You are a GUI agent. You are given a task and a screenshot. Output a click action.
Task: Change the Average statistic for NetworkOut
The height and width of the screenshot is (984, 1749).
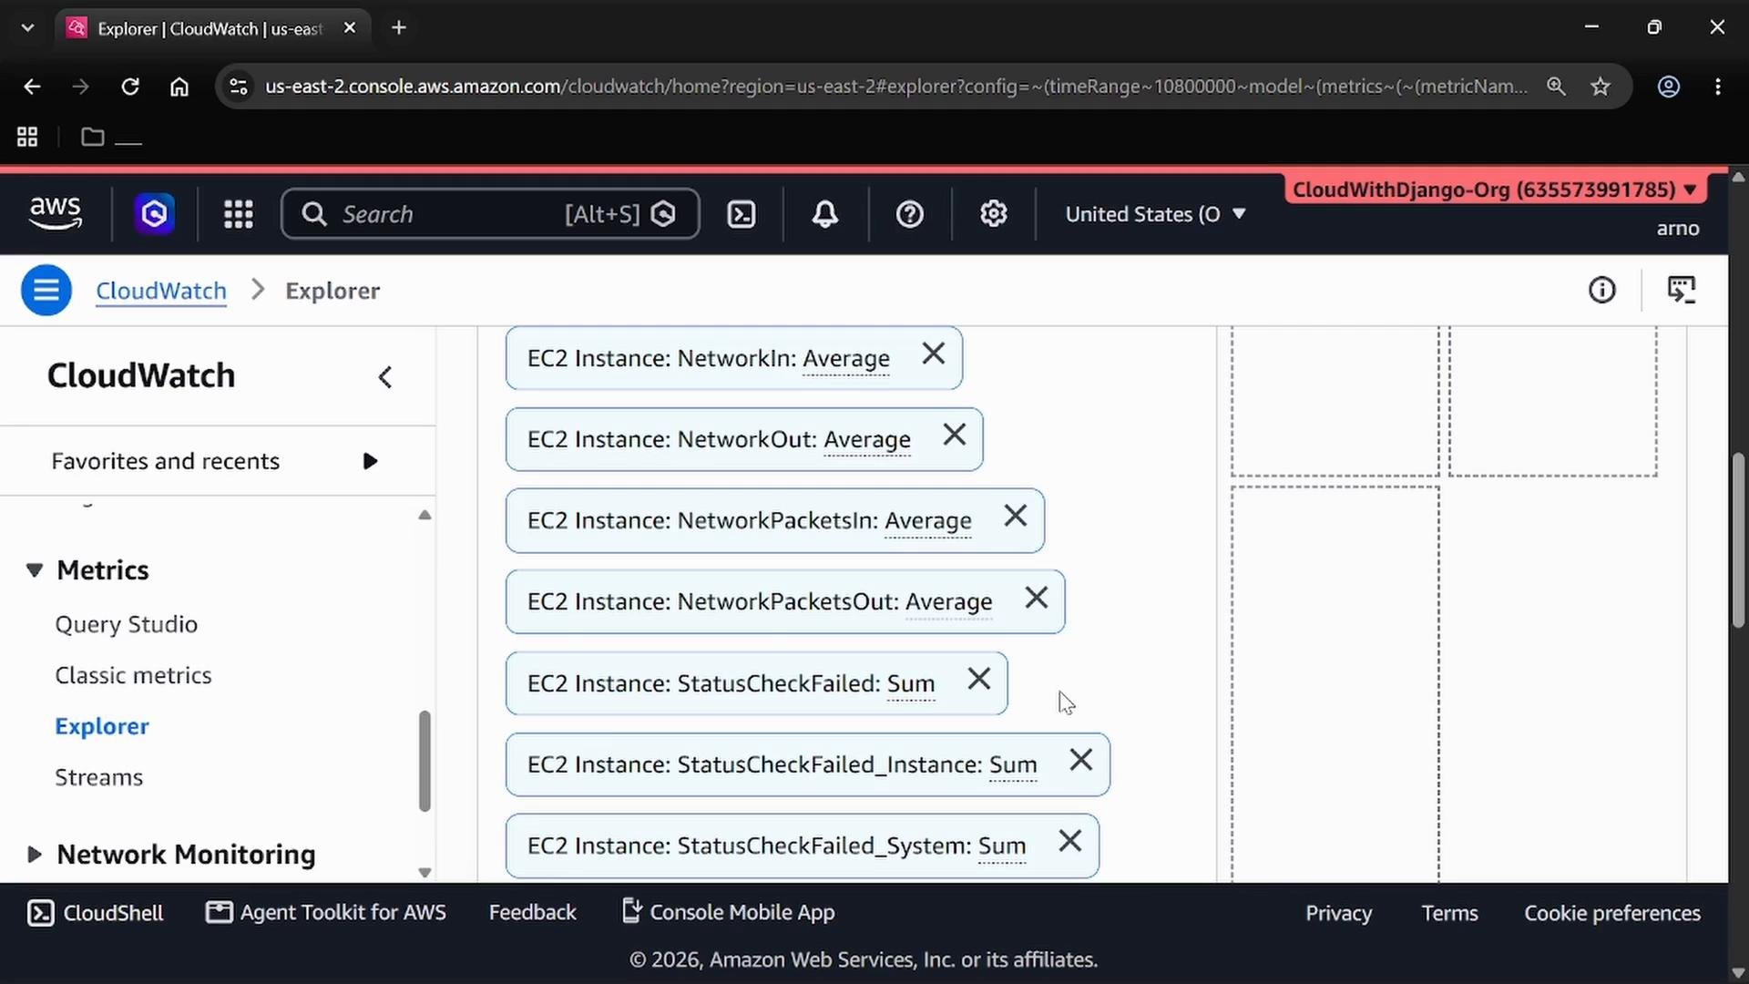867,440
